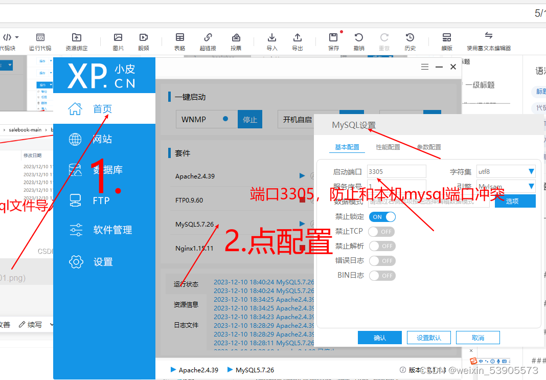
Task: Click the import (导入) toolbar icon
Action: click(272, 37)
